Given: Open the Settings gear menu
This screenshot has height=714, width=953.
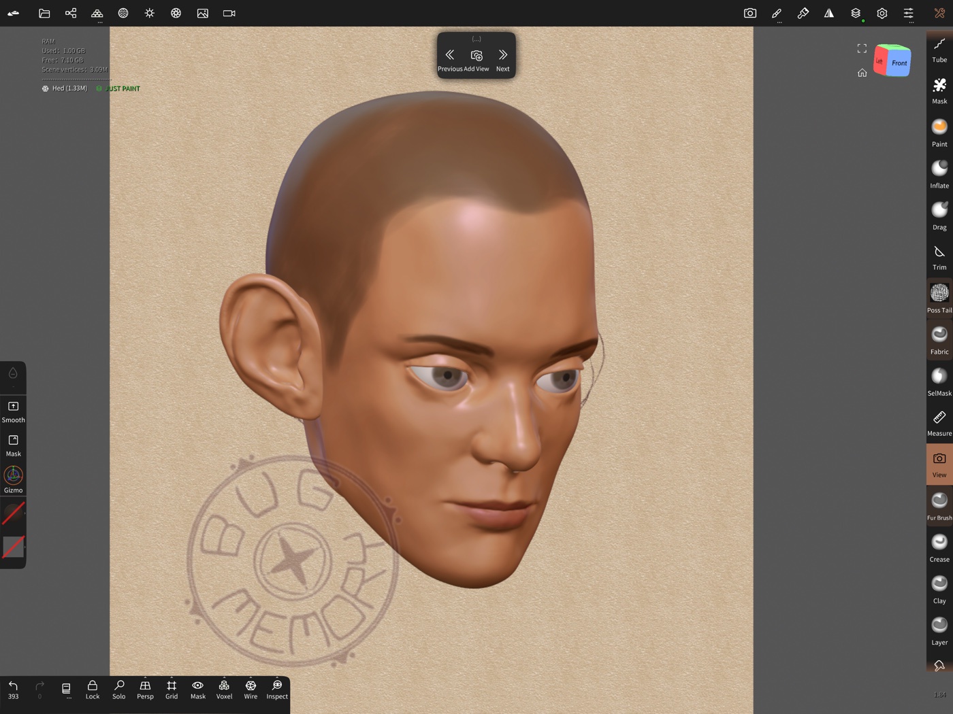Looking at the screenshot, I should click(x=882, y=13).
